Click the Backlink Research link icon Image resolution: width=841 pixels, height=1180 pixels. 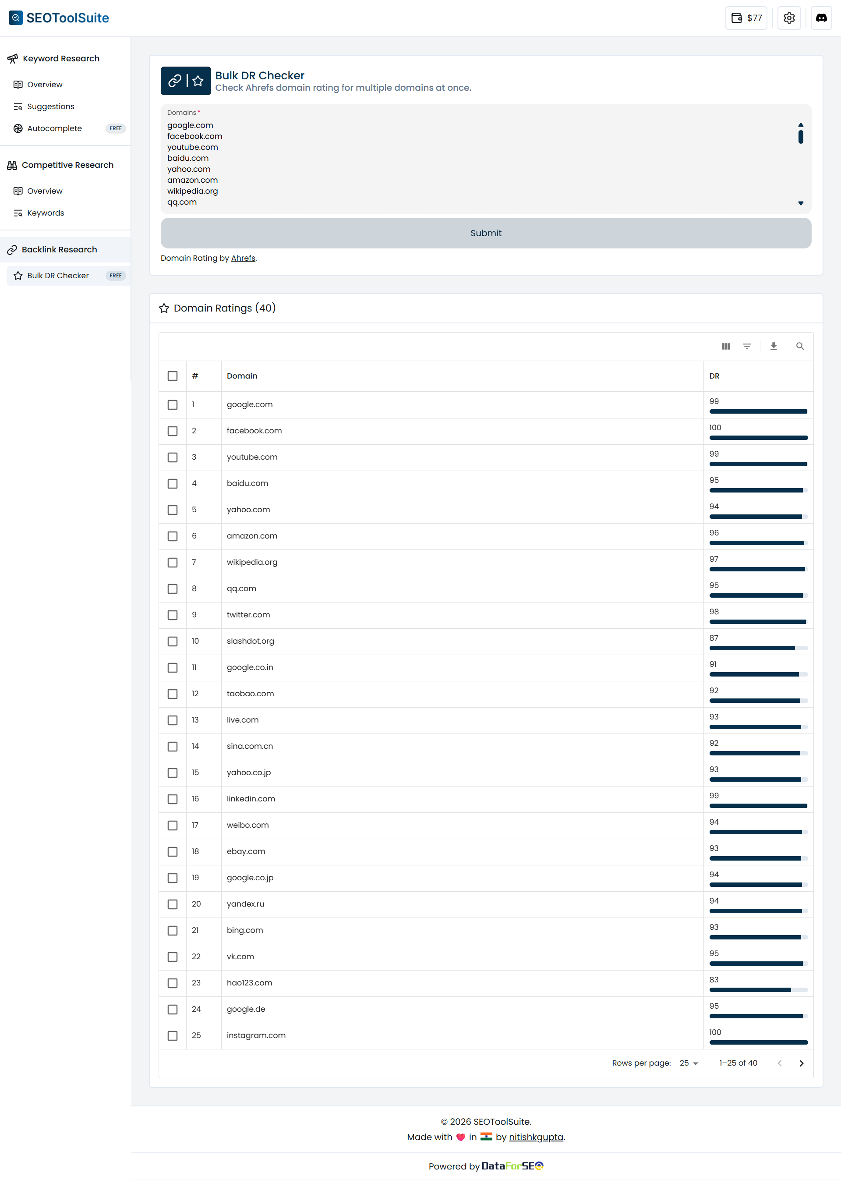(12, 250)
